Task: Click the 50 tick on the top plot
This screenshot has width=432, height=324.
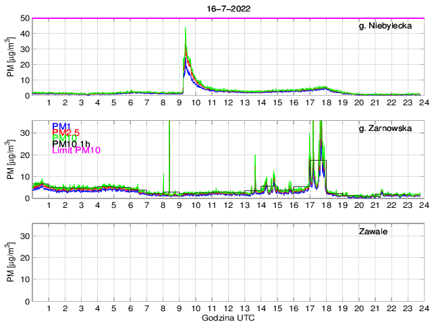Action: (x=24, y=19)
